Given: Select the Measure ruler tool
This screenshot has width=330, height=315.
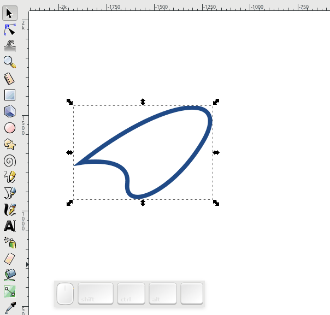Looking at the screenshot, I should tap(10, 79).
